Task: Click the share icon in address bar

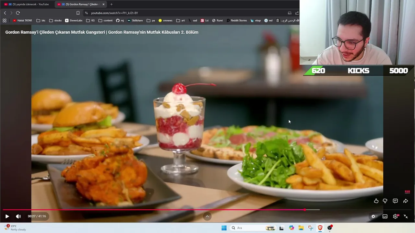Action: point(297,13)
